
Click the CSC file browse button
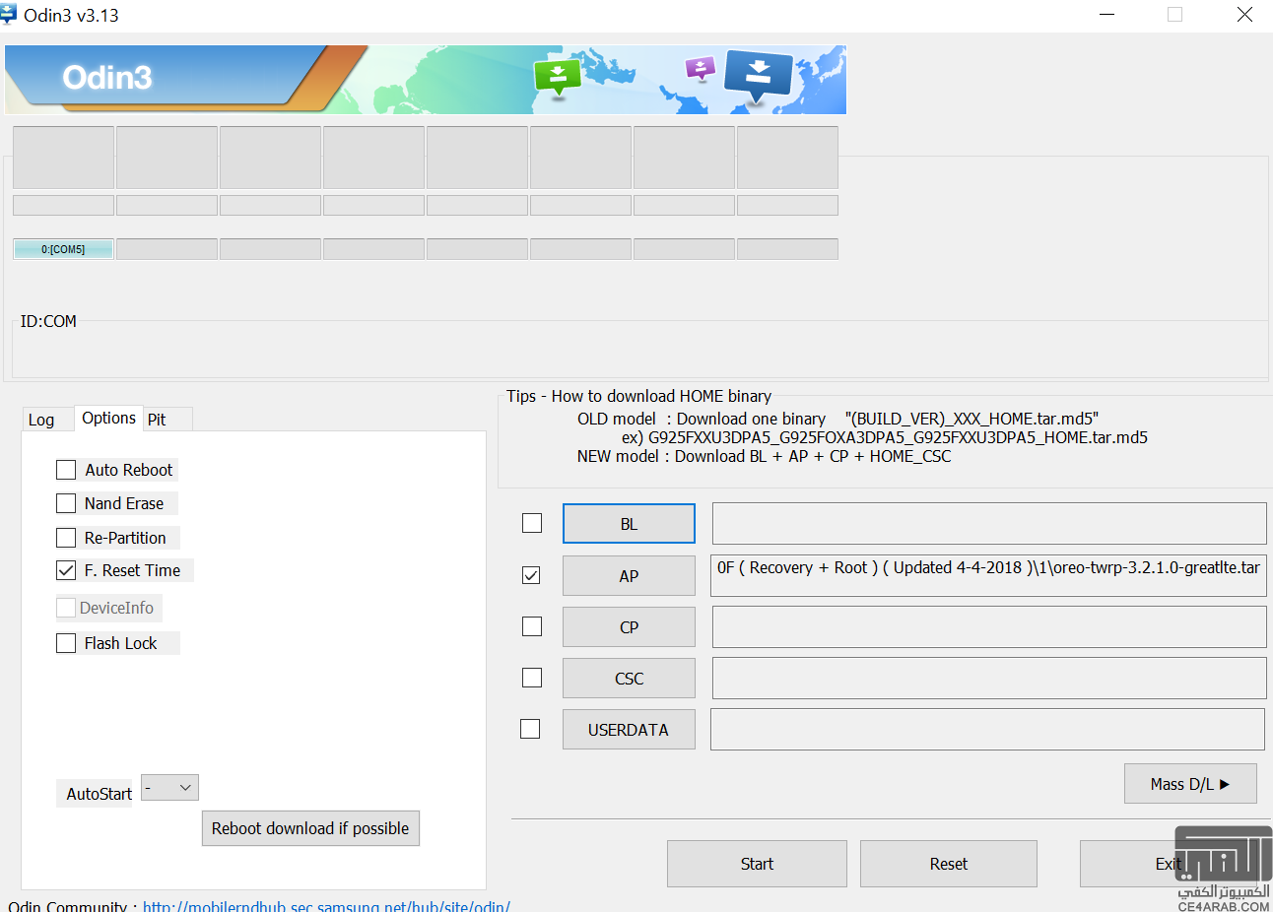(x=629, y=679)
